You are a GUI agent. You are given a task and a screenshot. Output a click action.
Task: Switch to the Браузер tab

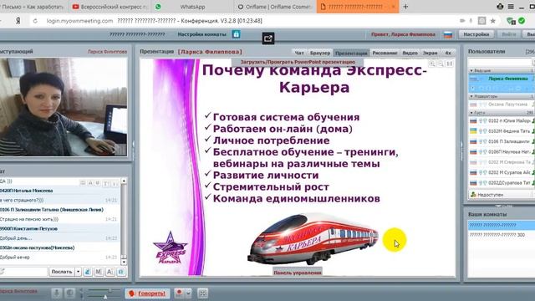click(320, 53)
